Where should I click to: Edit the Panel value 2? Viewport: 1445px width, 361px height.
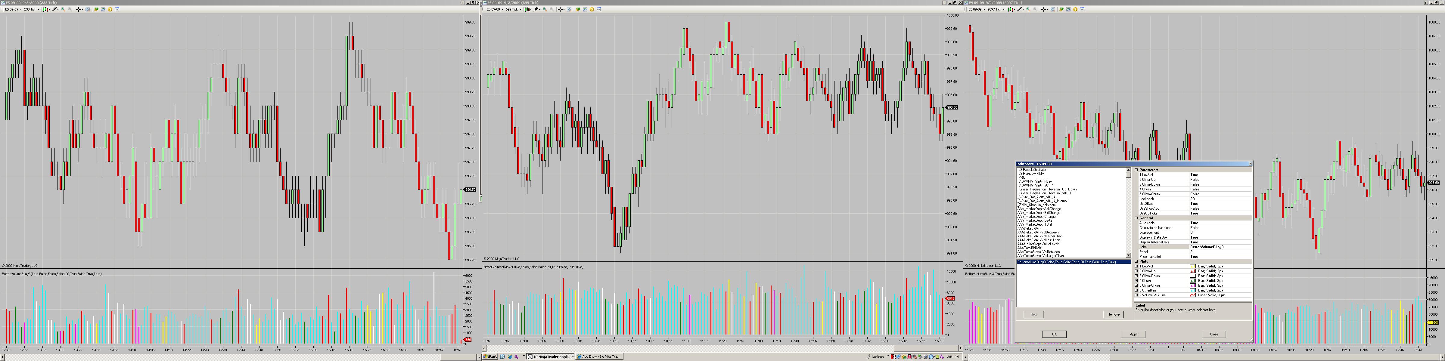tap(1220, 252)
